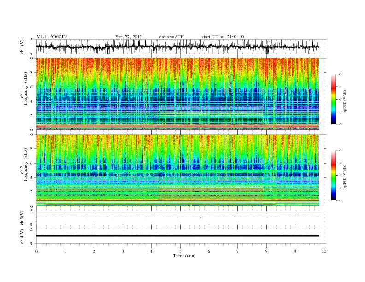365x282 pixels.
Task: Click the "VLF Spectra" plot title
Action: pyautogui.click(x=52, y=36)
